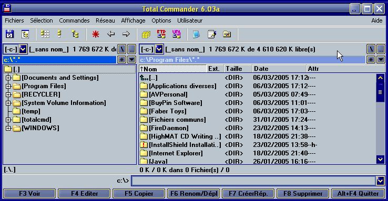Click the Total Commander title bar floppy icon
Viewport: 388px width, 201px height.
[7, 9]
